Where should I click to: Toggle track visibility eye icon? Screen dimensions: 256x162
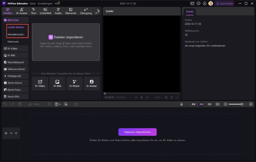[11, 133]
